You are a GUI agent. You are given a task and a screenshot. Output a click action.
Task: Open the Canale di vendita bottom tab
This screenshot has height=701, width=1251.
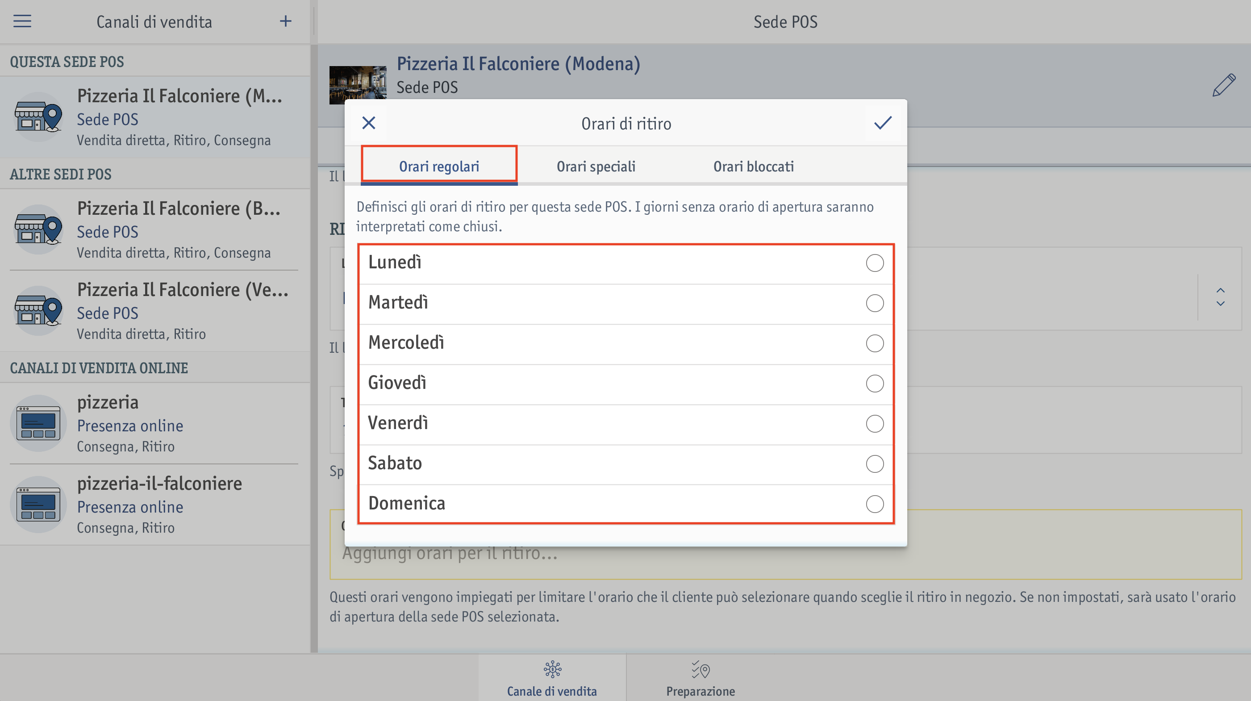pyautogui.click(x=552, y=678)
